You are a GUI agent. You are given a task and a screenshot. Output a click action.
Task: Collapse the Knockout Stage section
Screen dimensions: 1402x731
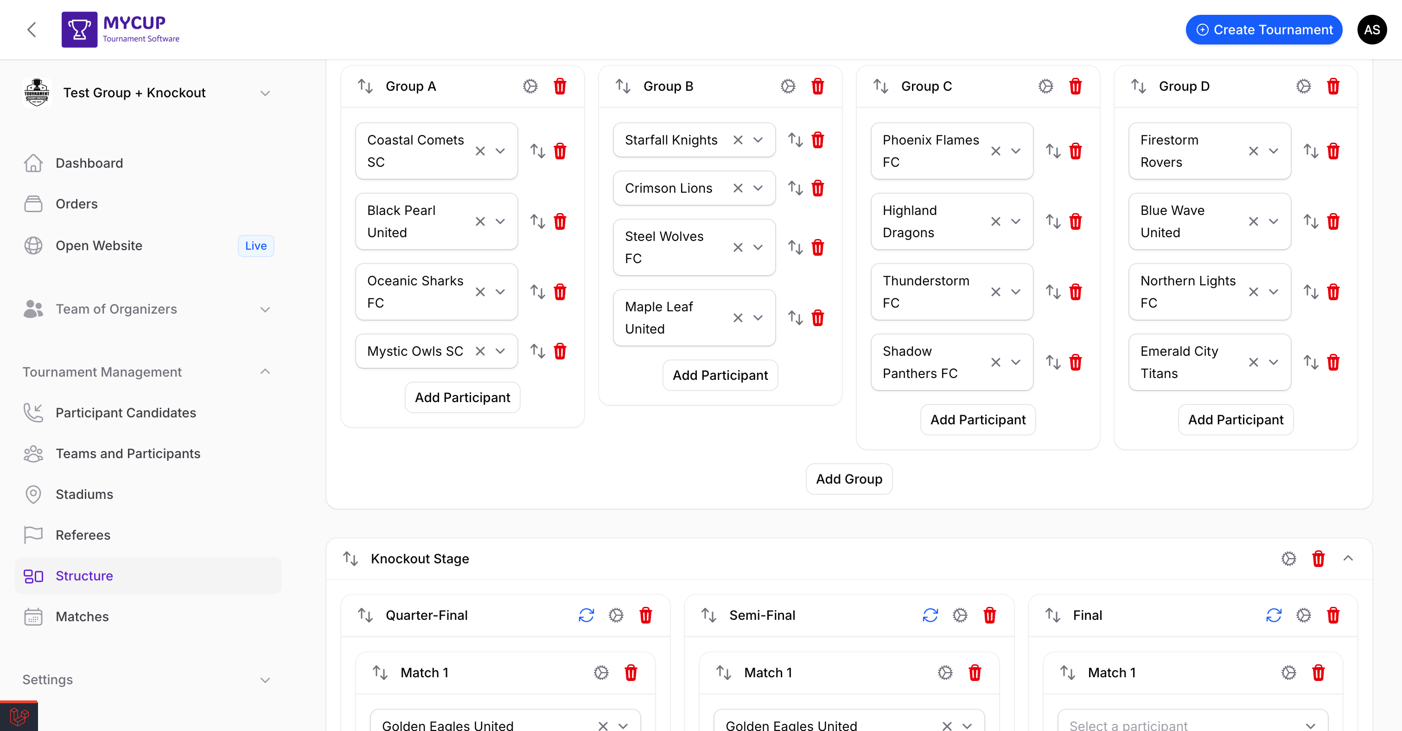[x=1348, y=559]
